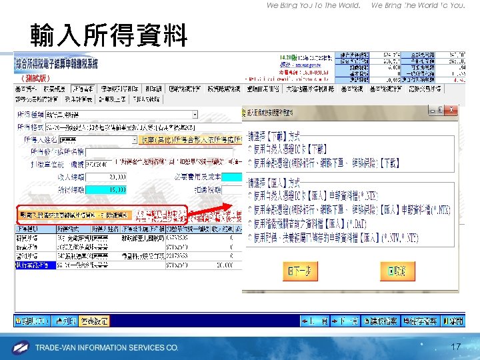Image resolution: width=480 pixels, height=360 pixels.
Task: Click the 所得發生處所名稱 input field
Action: click(x=159, y=152)
